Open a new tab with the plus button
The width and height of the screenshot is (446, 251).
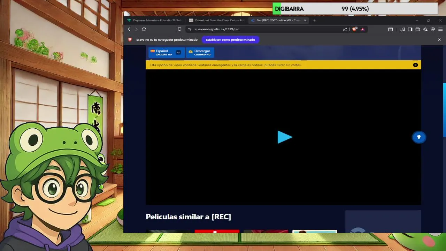[314, 20]
